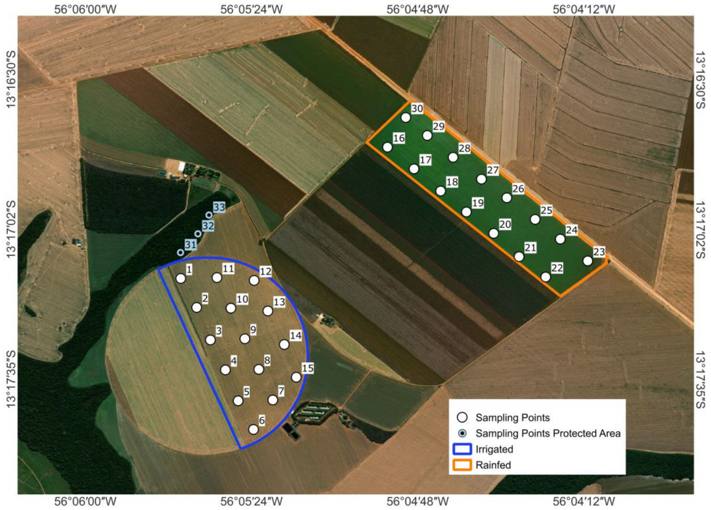Click sampling point 10 marker
711x510 pixels.
coord(231,308)
